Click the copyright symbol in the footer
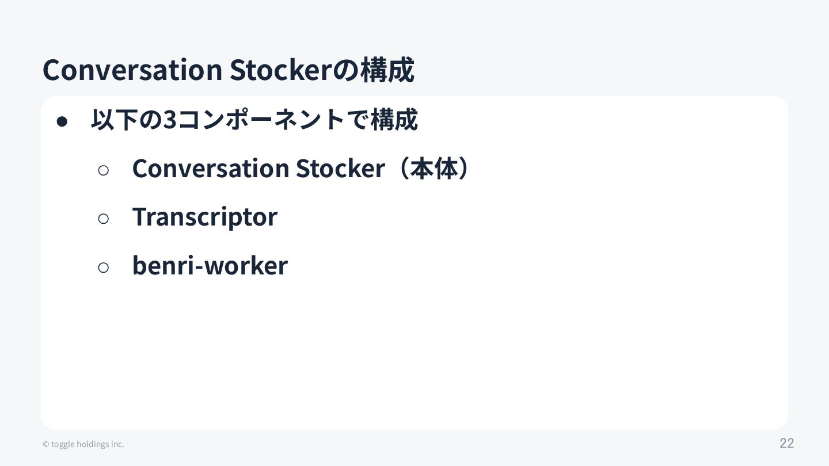The image size is (829, 466). [45, 444]
